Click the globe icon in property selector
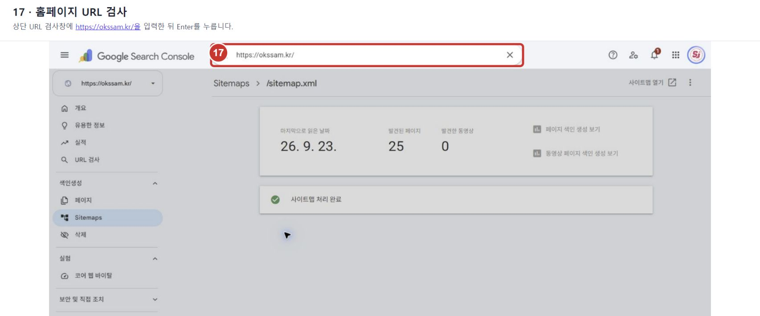Image resolution: width=760 pixels, height=316 pixels. [68, 83]
